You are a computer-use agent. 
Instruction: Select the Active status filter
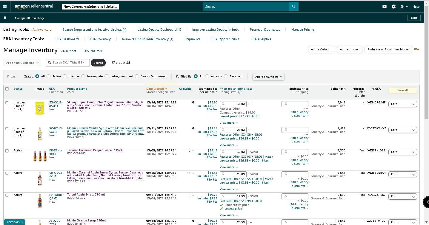[49, 76]
